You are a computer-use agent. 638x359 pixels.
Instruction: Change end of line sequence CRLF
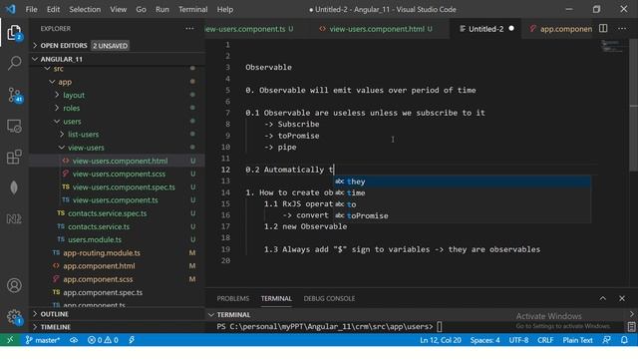(545, 340)
